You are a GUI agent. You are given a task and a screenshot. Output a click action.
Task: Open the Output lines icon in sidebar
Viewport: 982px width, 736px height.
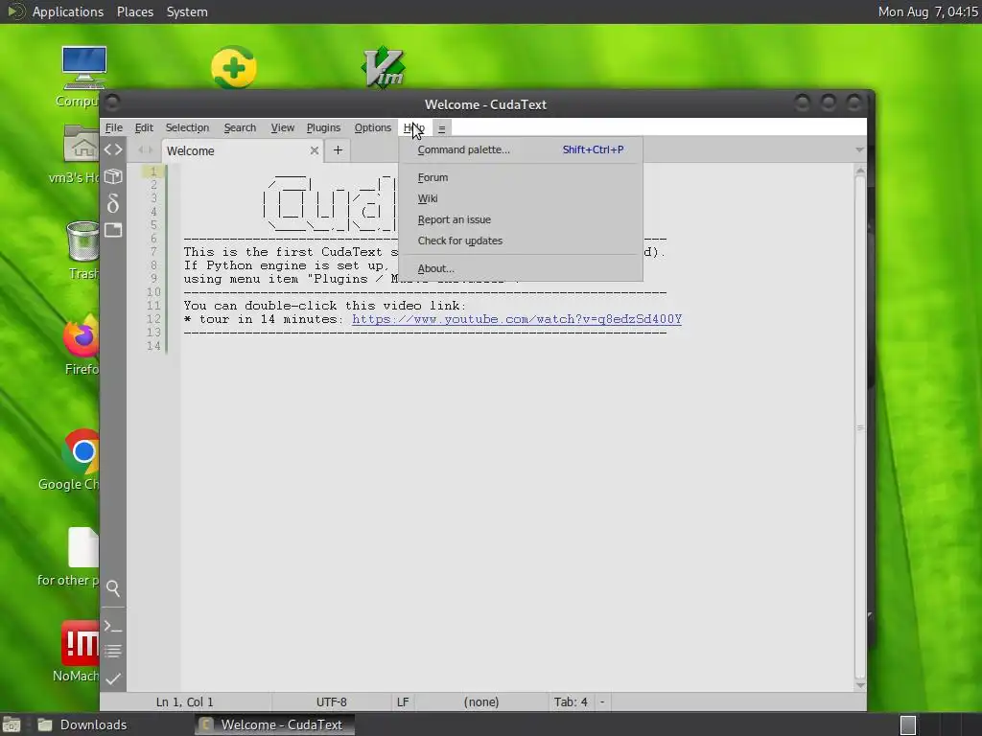[113, 652]
